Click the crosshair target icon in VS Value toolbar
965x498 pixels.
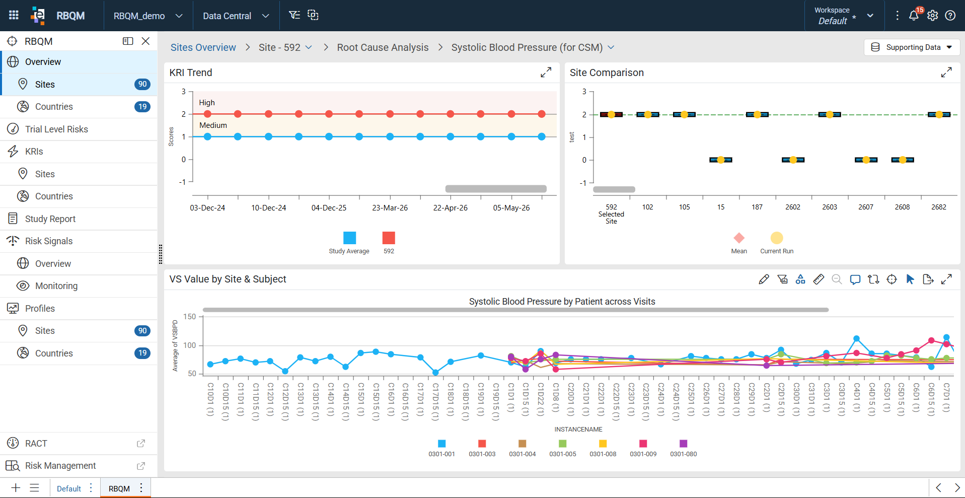pos(892,279)
